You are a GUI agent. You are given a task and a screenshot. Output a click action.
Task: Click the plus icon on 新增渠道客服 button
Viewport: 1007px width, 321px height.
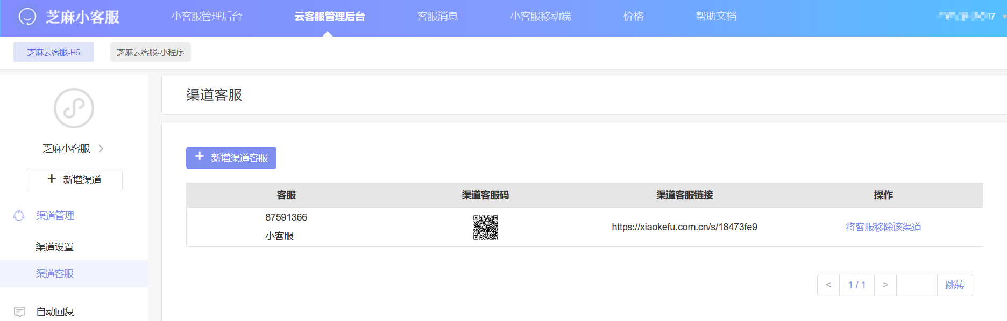200,156
